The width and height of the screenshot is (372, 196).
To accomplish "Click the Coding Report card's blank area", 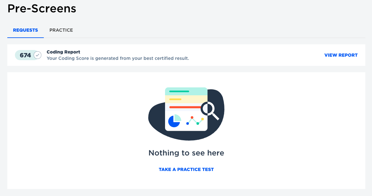I will [x=256, y=55].
